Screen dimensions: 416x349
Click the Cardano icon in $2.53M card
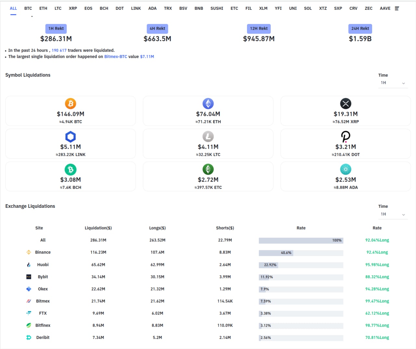click(x=345, y=169)
